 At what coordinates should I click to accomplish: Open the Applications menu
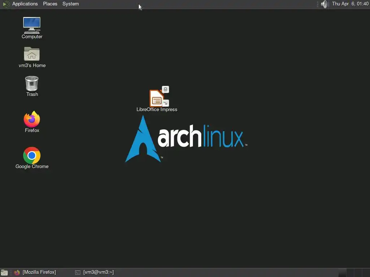tap(25, 4)
